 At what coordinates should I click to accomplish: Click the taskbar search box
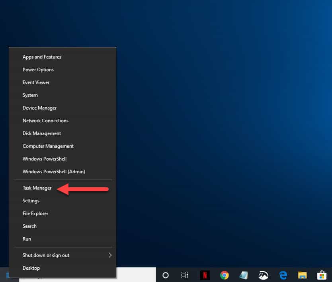coord(136,275)
